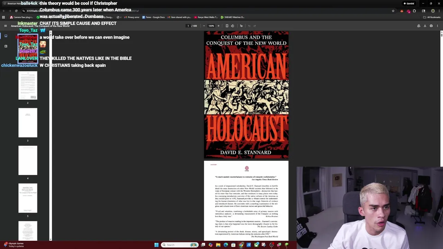Viewport: 443px width, 249px height.
Task: Click the taskbar Search box
Action: point(180,245)
